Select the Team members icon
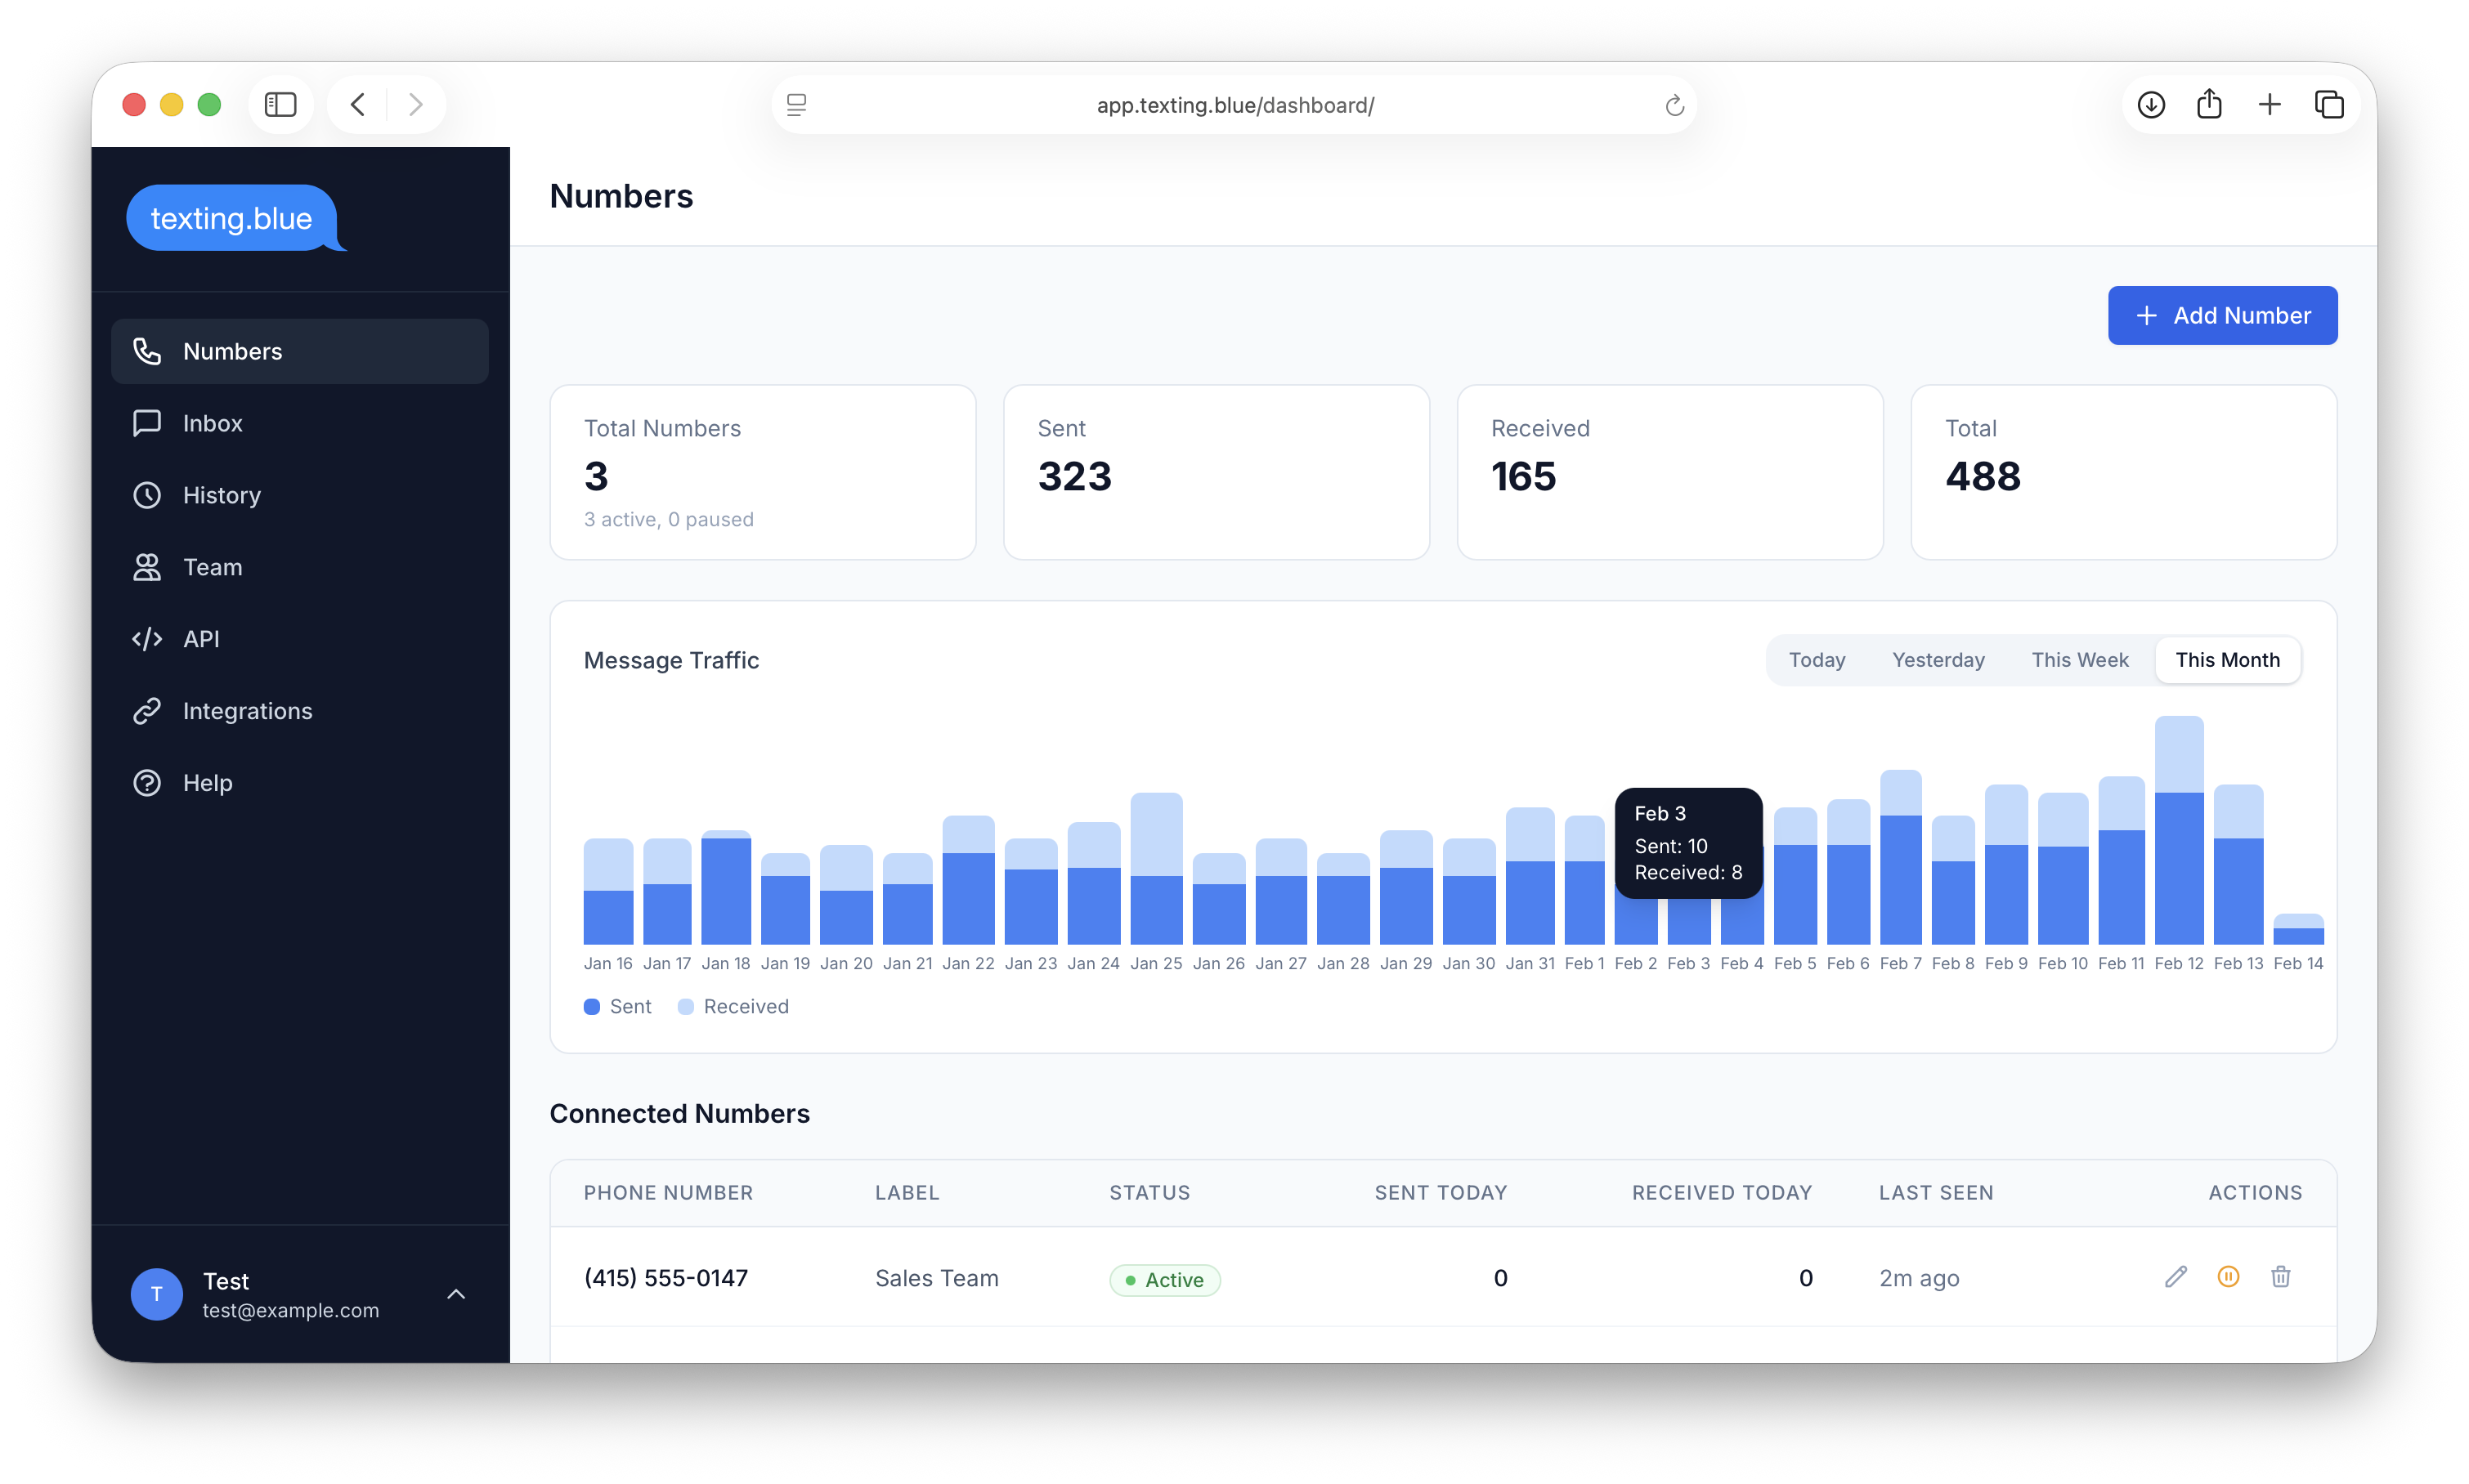 click(147, 567)
